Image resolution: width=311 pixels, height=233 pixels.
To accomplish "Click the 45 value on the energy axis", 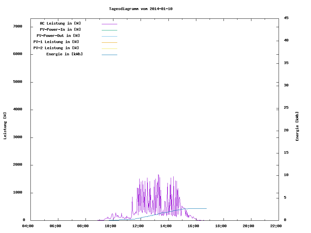I will pos(286,18).
